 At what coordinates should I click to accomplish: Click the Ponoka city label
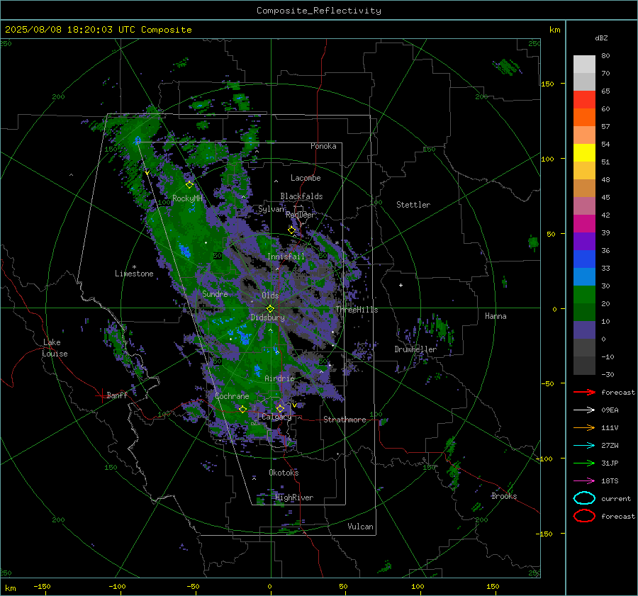[x=323, y=146]
